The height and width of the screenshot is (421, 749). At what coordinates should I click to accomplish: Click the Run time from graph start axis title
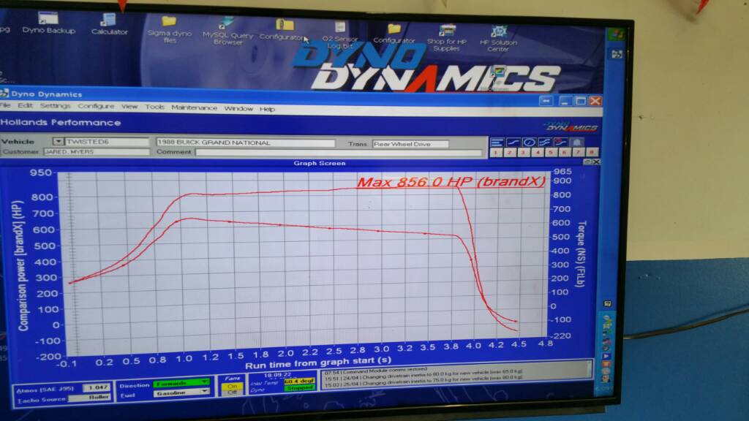pos(318,363)
